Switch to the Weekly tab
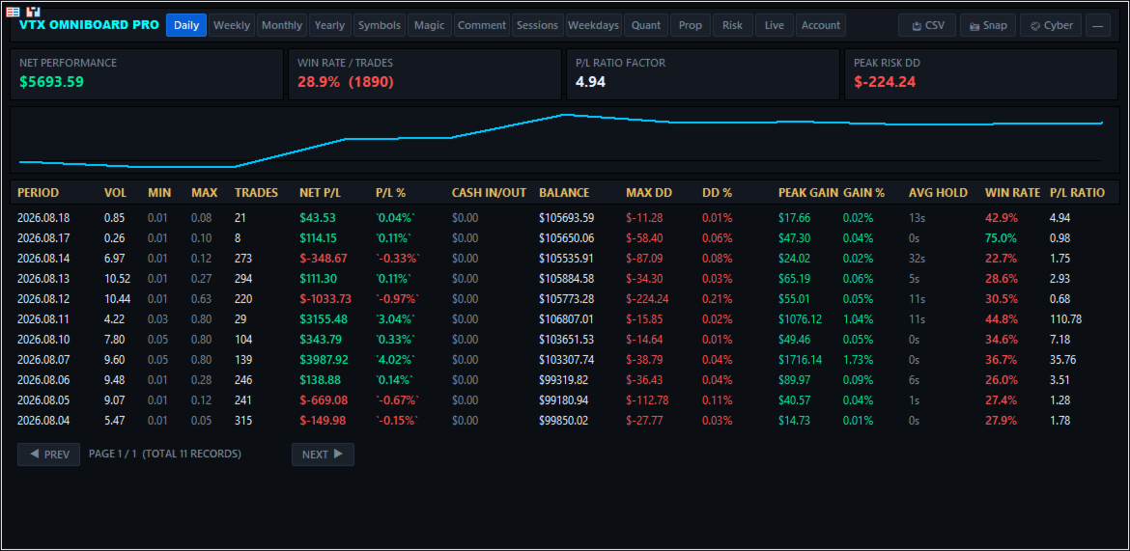The image size is (1130, 551). [232, 25]
